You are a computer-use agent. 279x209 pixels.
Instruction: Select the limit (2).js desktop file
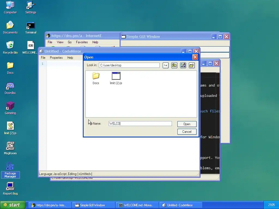pos(10,128)
